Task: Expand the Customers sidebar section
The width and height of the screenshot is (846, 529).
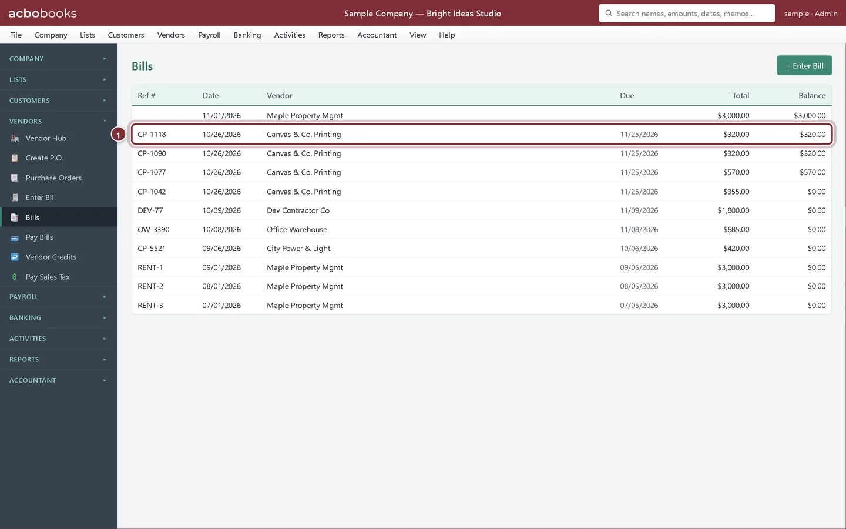Action: pyautogui.click(x=59, y=101)
